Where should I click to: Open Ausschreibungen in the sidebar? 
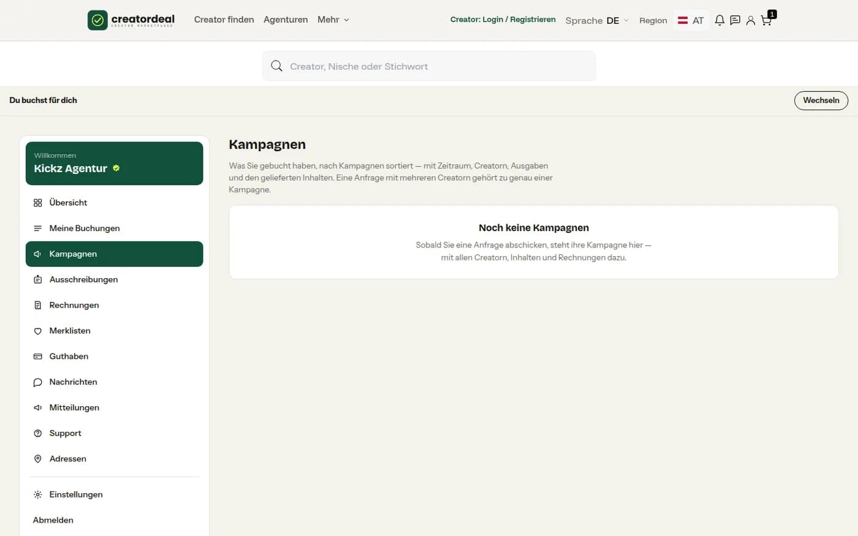(114, 280)
